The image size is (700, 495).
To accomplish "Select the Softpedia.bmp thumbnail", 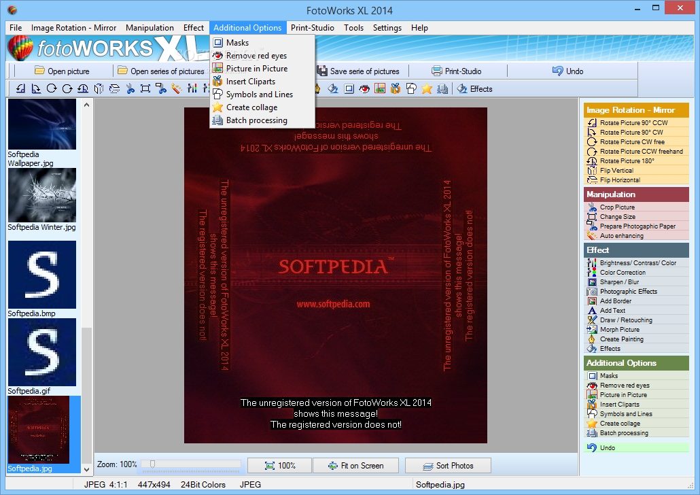I will pos(42,275).
